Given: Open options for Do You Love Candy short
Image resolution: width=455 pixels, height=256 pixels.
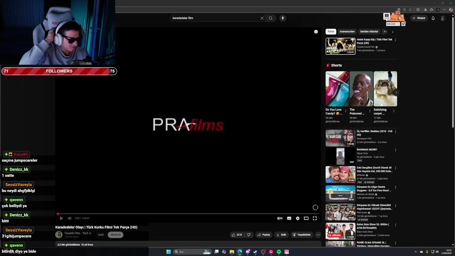Looking at the screenshot, I should 346,111.
